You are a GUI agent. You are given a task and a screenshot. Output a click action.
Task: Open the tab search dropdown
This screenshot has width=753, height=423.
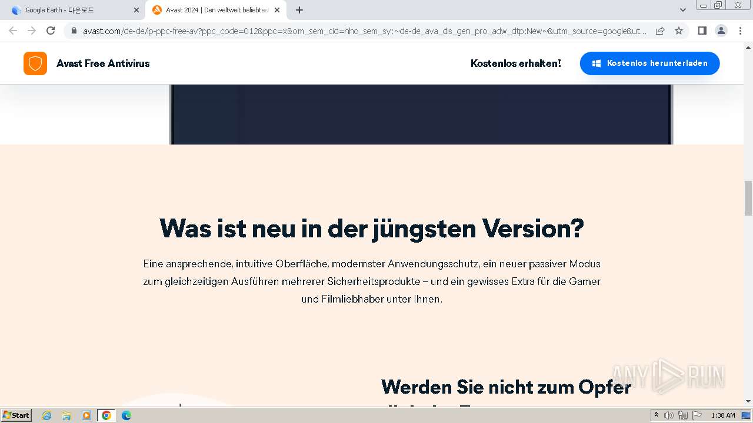click(683, 10)
